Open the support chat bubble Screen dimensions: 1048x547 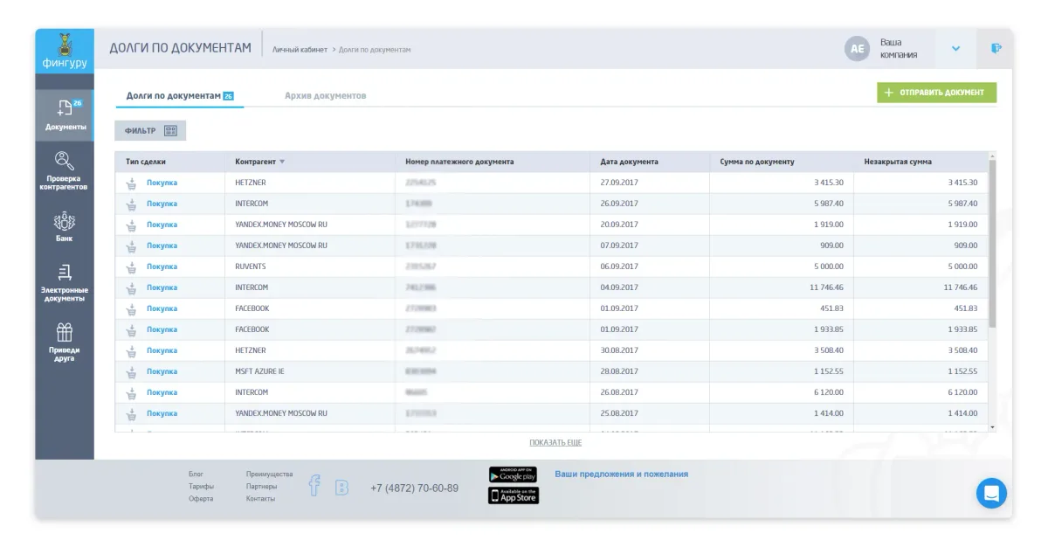point(991,493)
